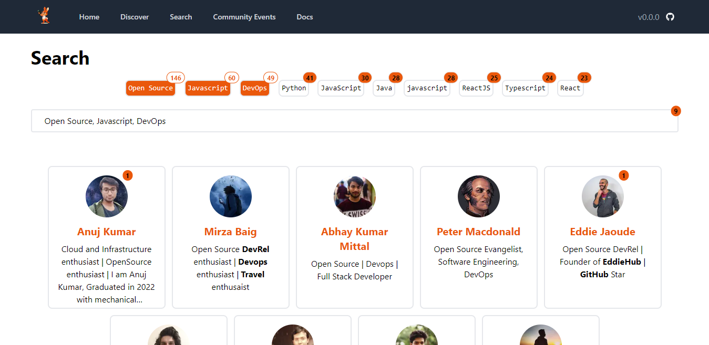
Task: Enable the ReactJS tag filter
Action: (x=476, y=88)
